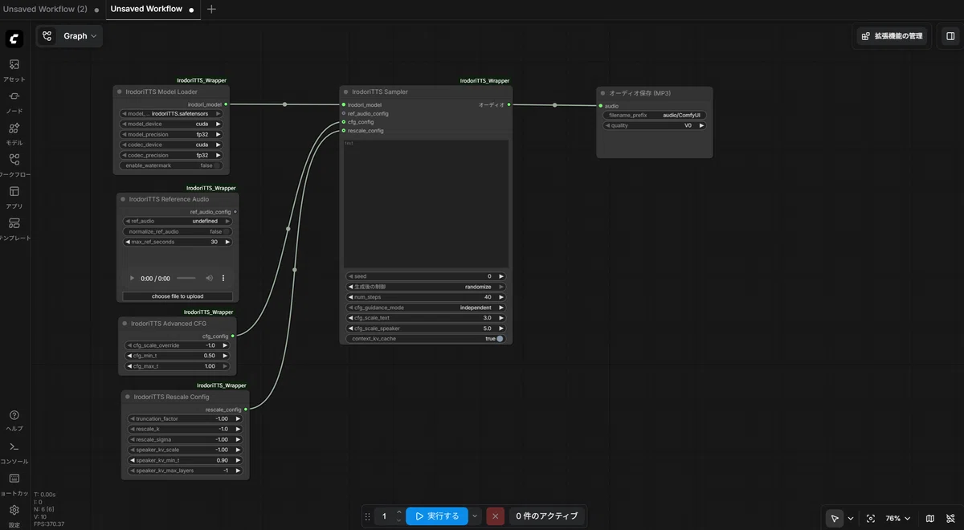This screenshot has width=964, height=530.
Task: Collapse the IrodoriTTS Rescale Config node dot
Action: point(128,397)
